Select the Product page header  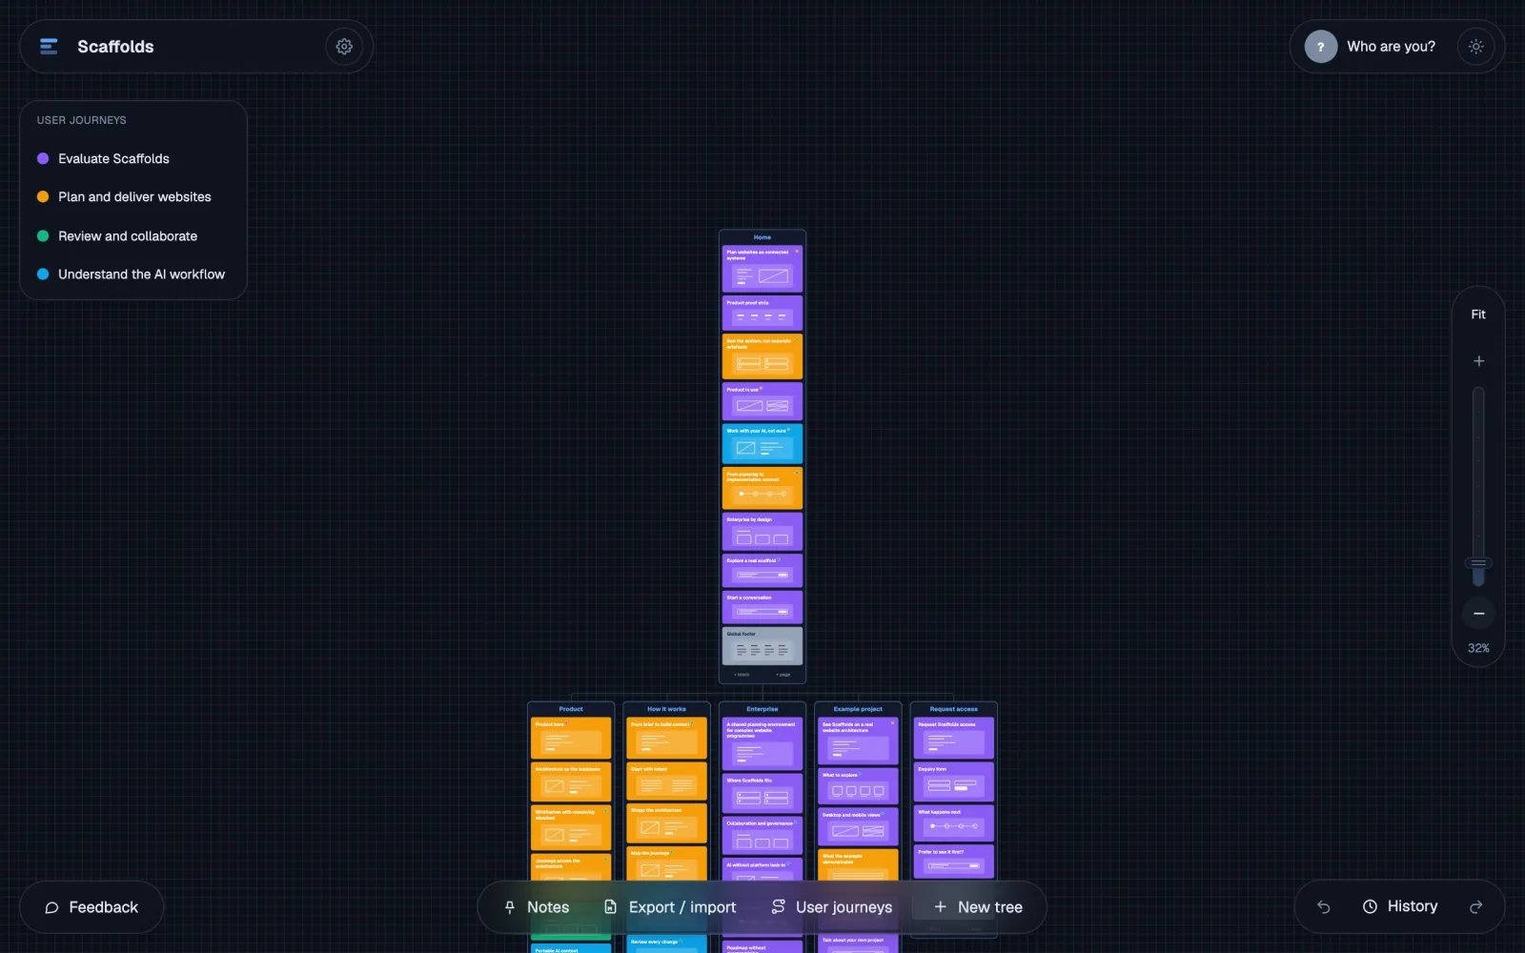[x=571, y=709]
